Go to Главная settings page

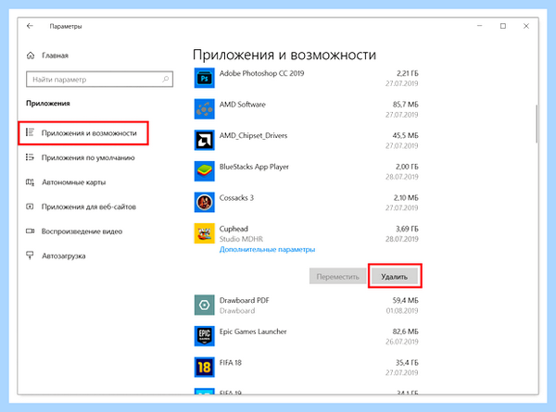55,56
